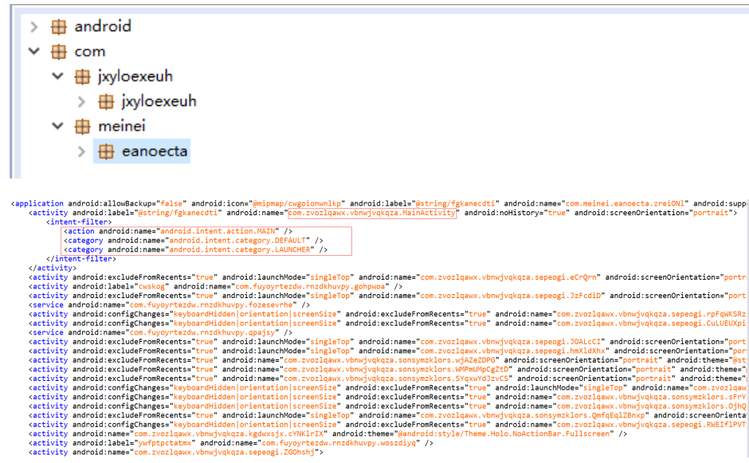Screen dimensions: 749x463
Task: Click the android.intent.category.DEFAULT value
Action: [241, 240]
